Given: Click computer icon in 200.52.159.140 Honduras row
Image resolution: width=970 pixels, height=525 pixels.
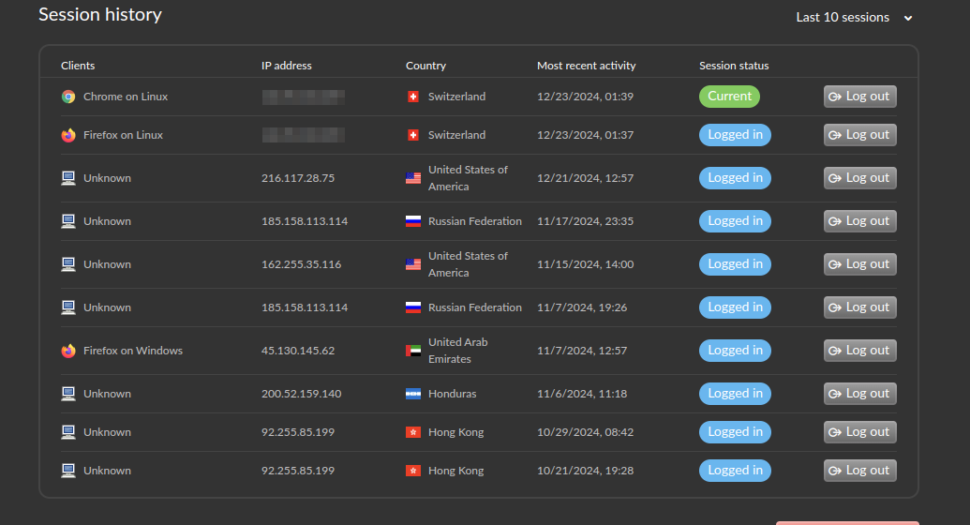Looking at the screenshot, I should pos(68,394).
